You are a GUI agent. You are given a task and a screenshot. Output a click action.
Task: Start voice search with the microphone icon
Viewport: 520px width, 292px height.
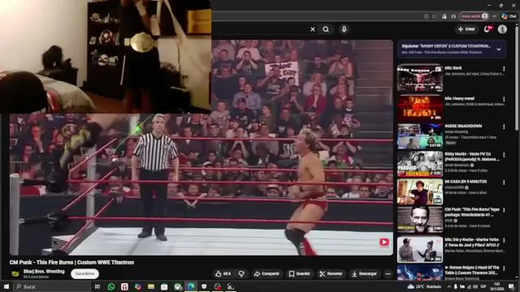click(x=344, y=29)
